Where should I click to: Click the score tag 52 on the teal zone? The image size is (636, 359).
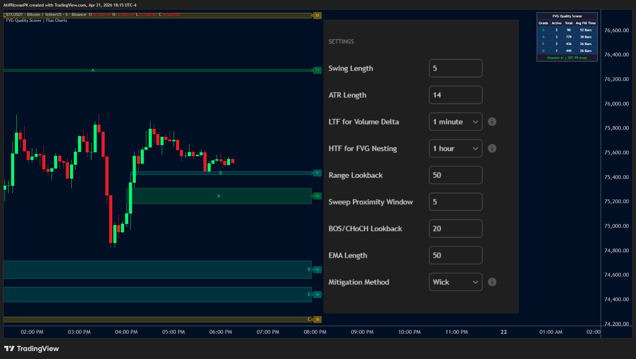tap(317, 270)
